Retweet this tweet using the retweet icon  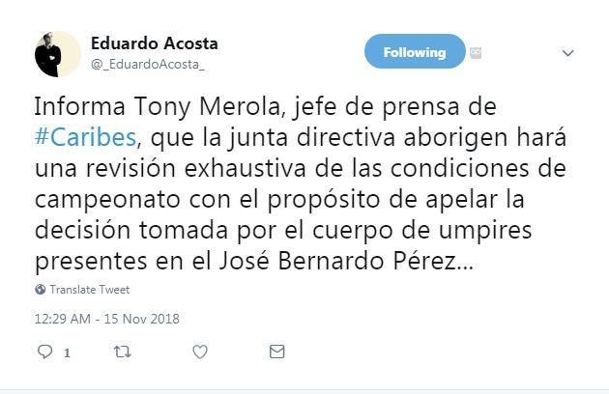point(122,352)
